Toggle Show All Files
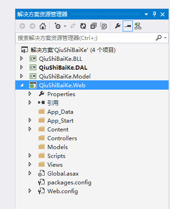 click(104, 26)
